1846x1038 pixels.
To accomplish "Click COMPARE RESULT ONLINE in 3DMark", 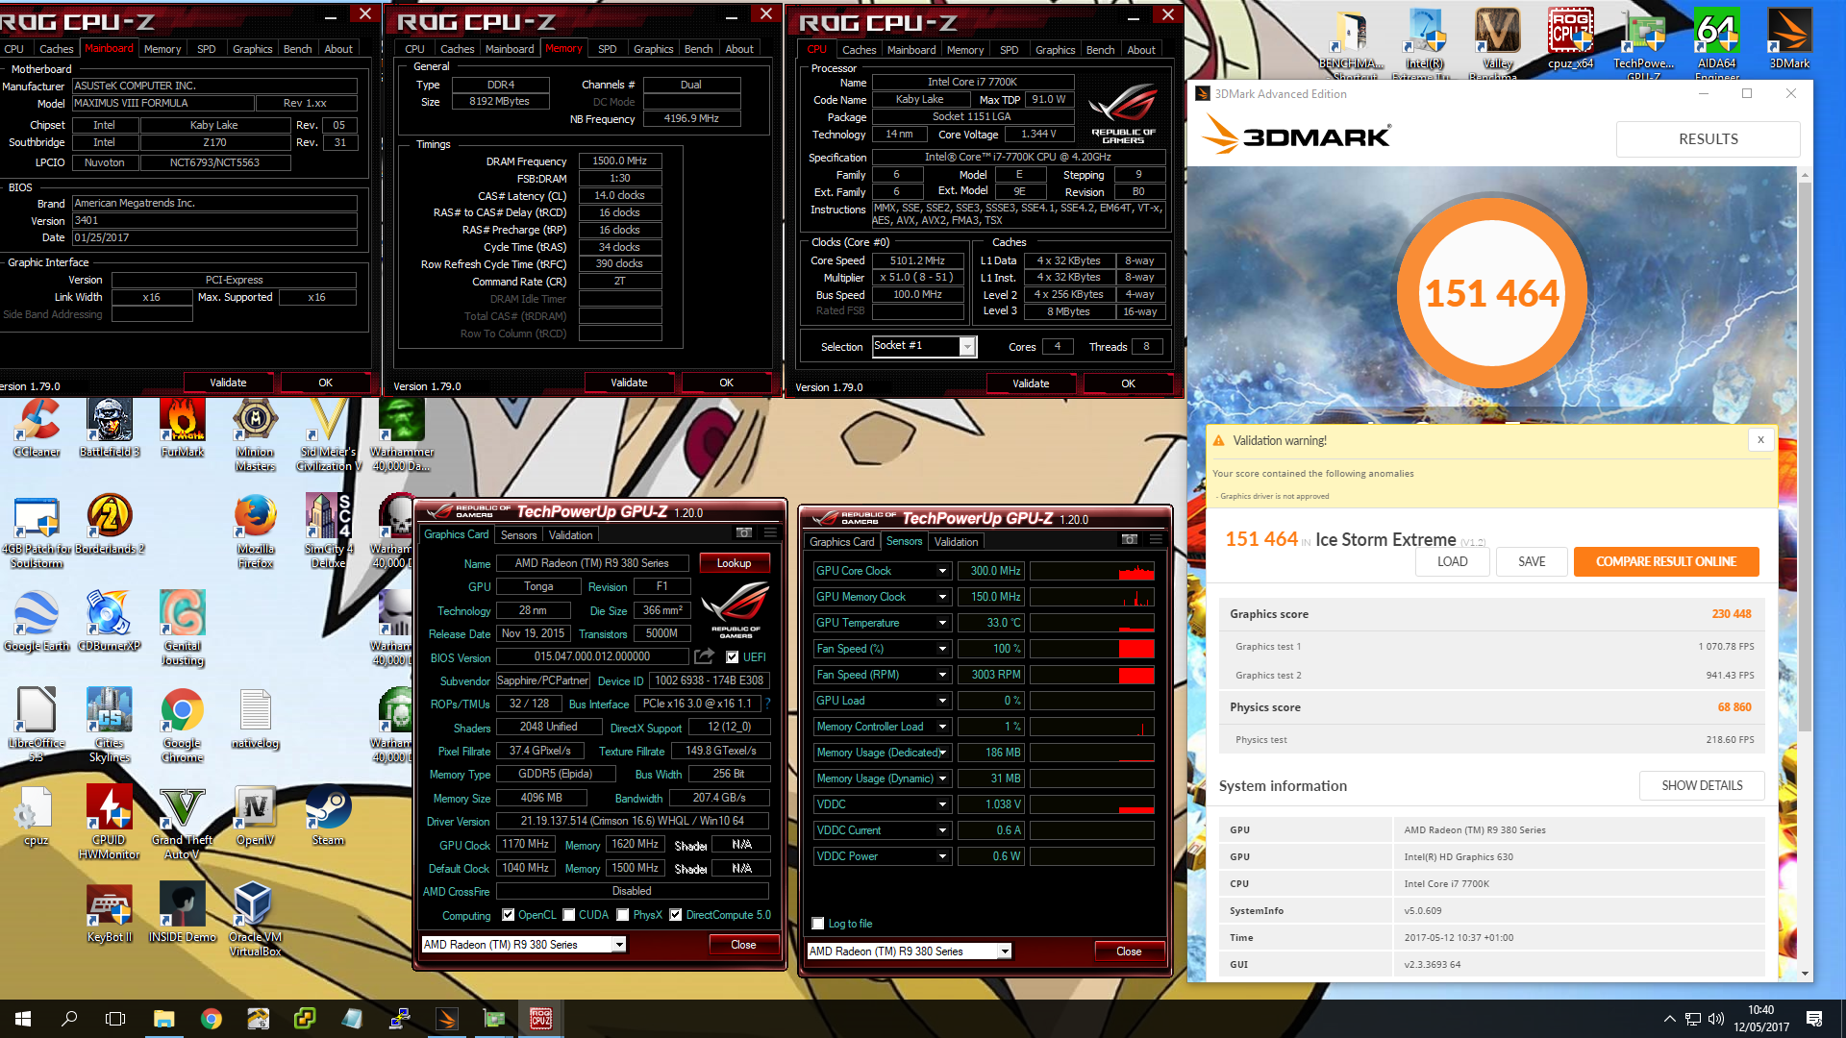I will coord(1666,562).
